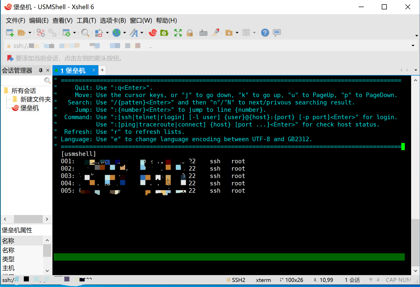Open the tab list dropdown arrow

click(x=416, y=70)
